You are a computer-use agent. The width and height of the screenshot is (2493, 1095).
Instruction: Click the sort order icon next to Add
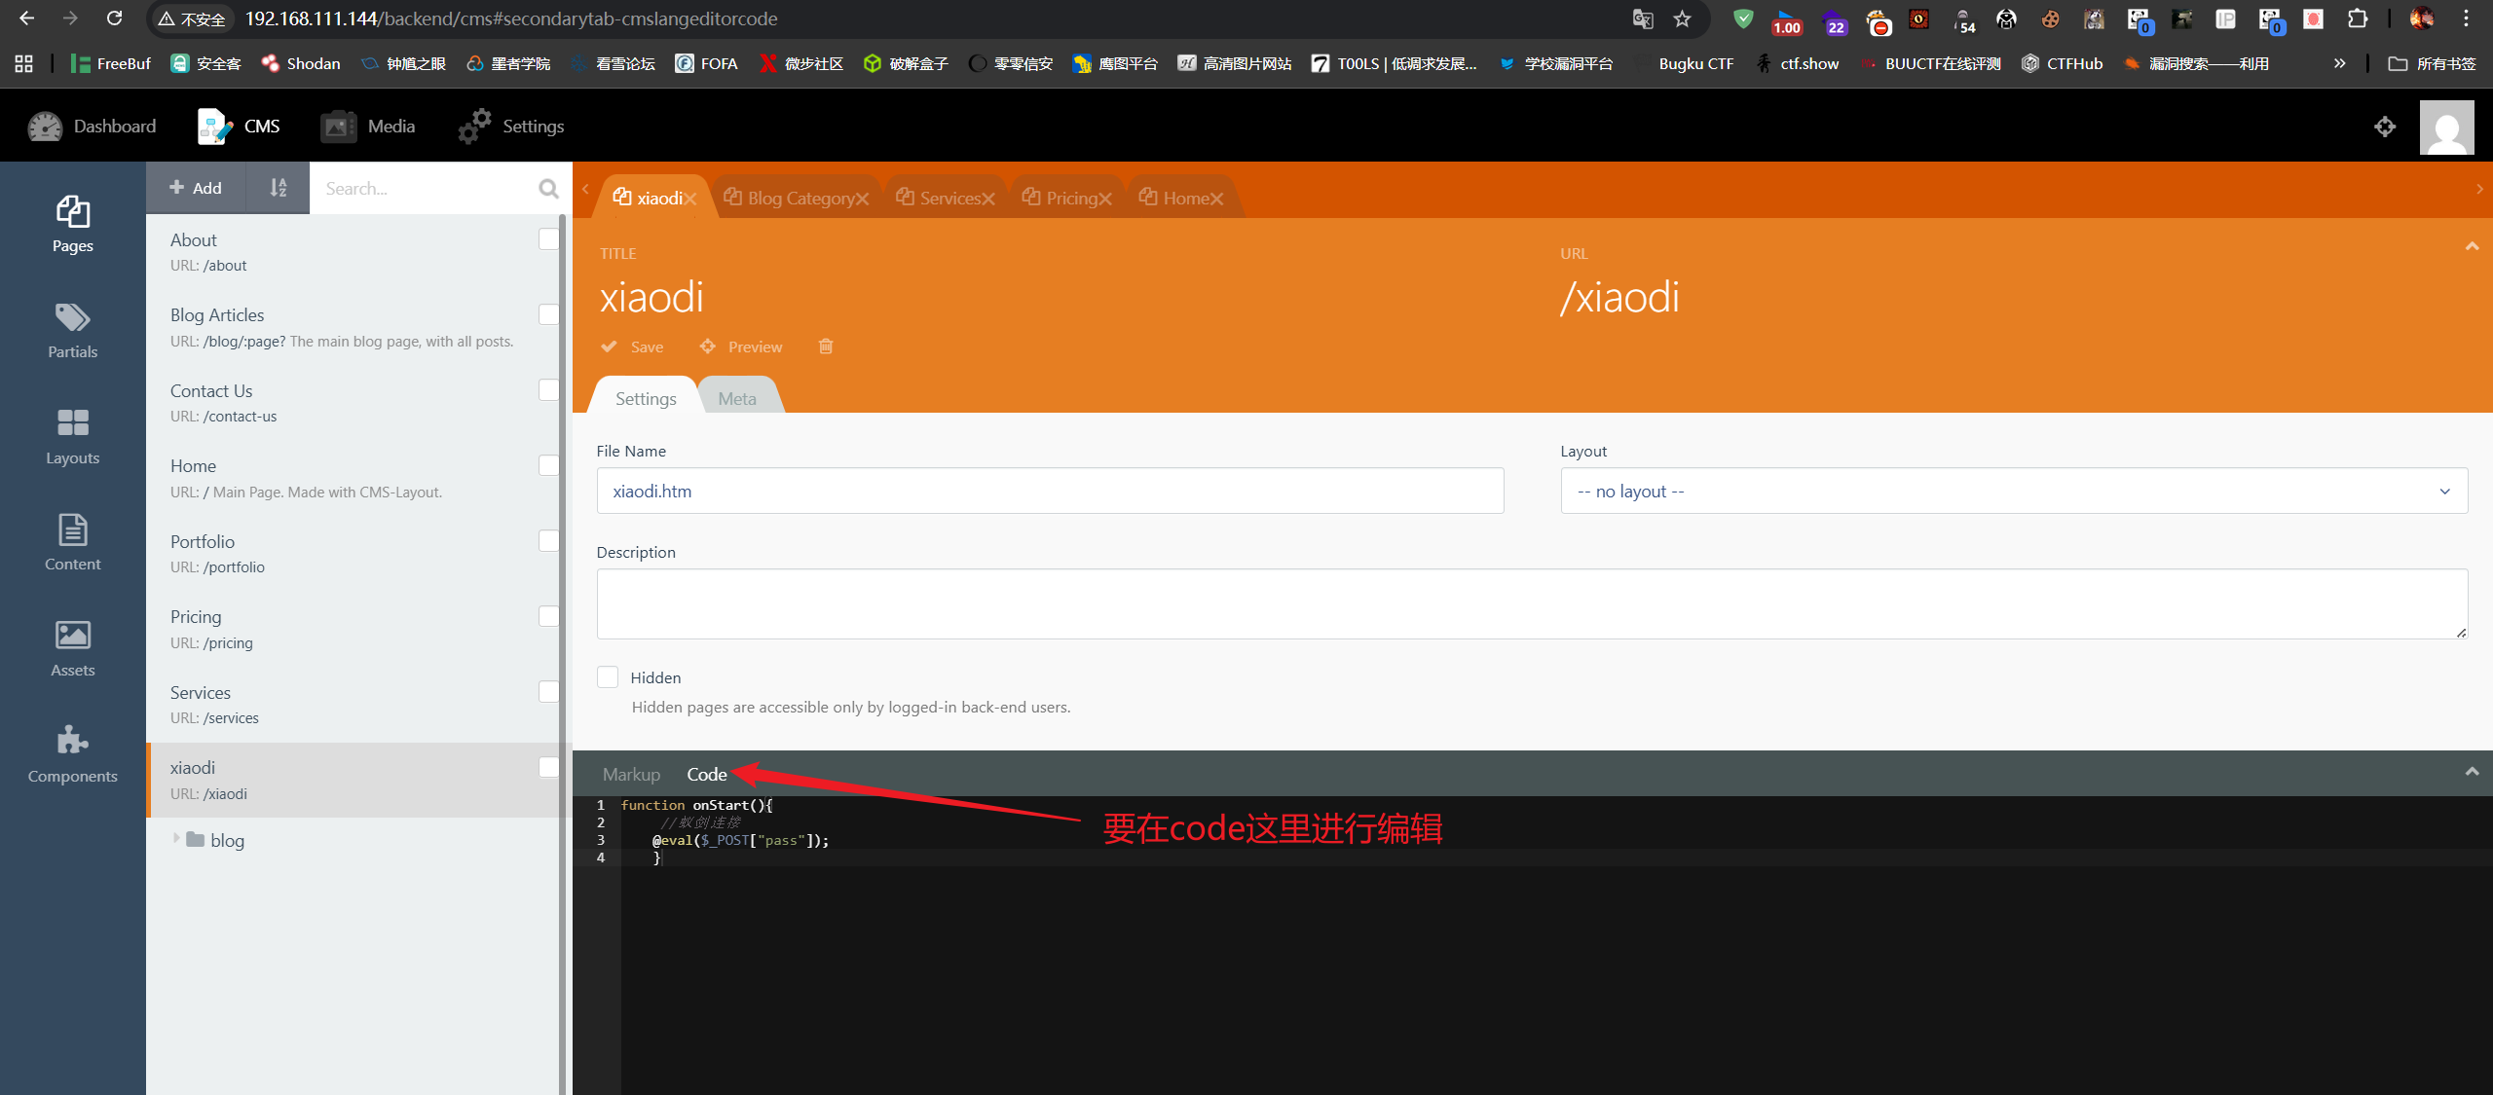pos(279,188)
